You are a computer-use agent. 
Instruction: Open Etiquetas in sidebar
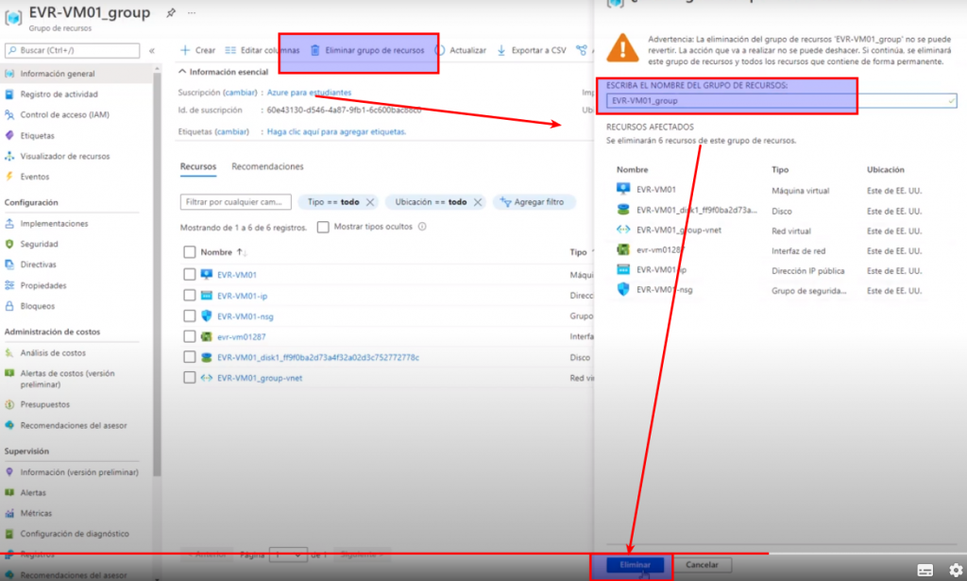tap(37, 136)
